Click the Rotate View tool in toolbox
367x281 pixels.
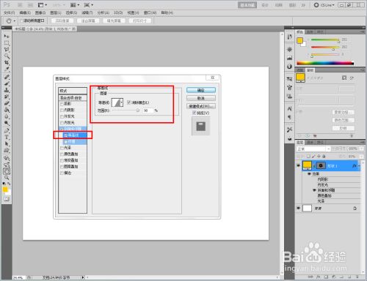7,171
